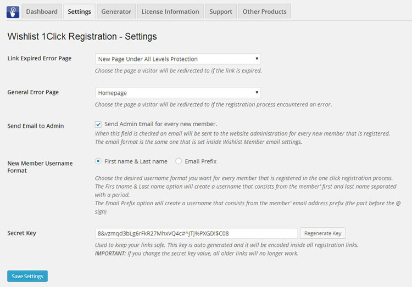
Task: Click inside the Secret Key text field
Action: (x=196, y=233)
